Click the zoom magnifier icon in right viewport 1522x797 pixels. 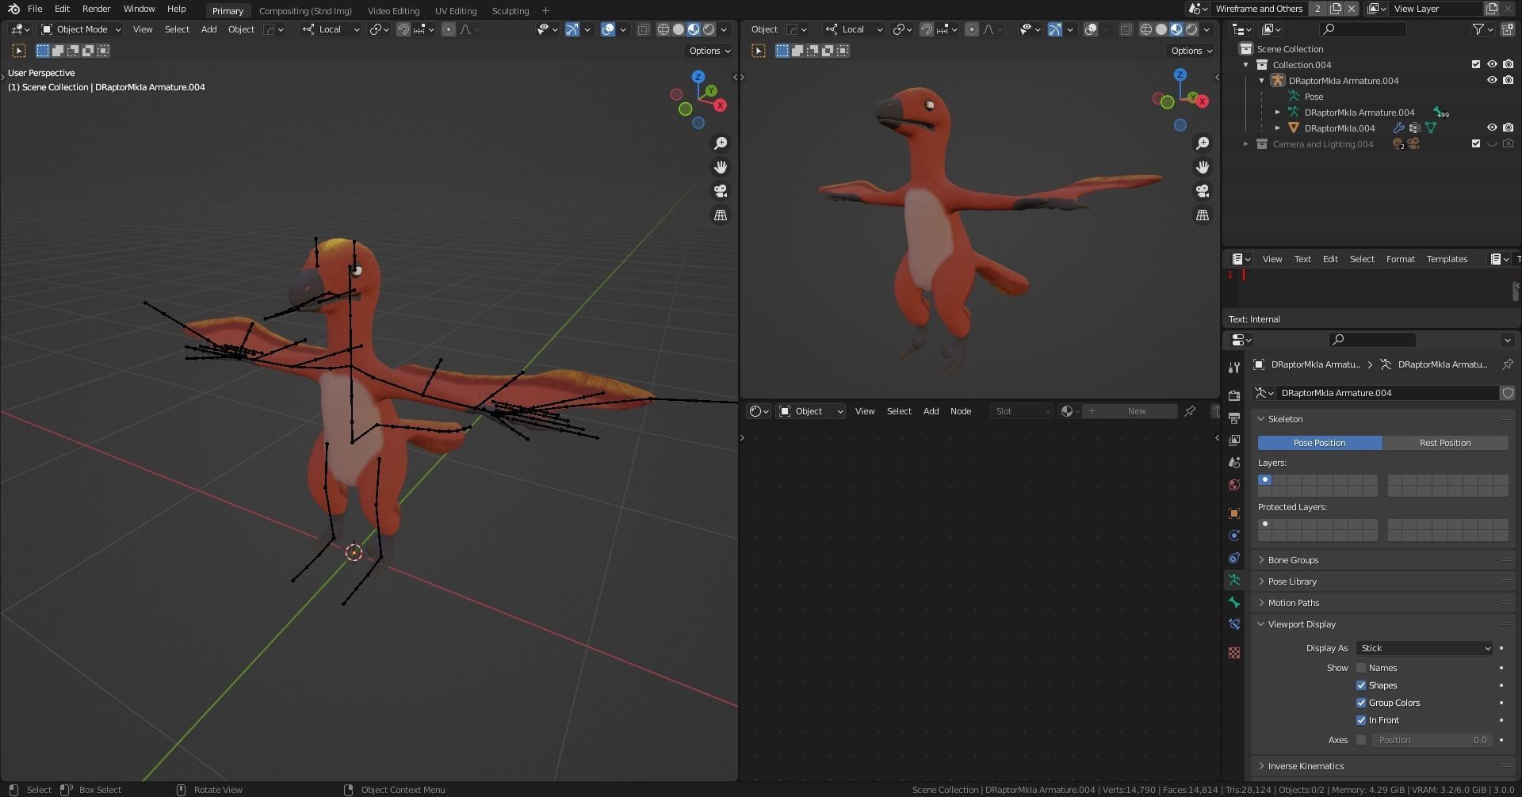pos(1203,143)
